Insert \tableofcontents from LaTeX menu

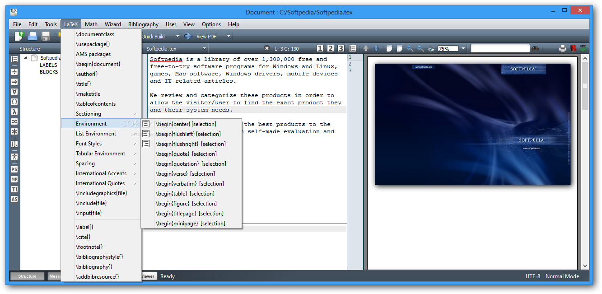(x=102, y=104)
